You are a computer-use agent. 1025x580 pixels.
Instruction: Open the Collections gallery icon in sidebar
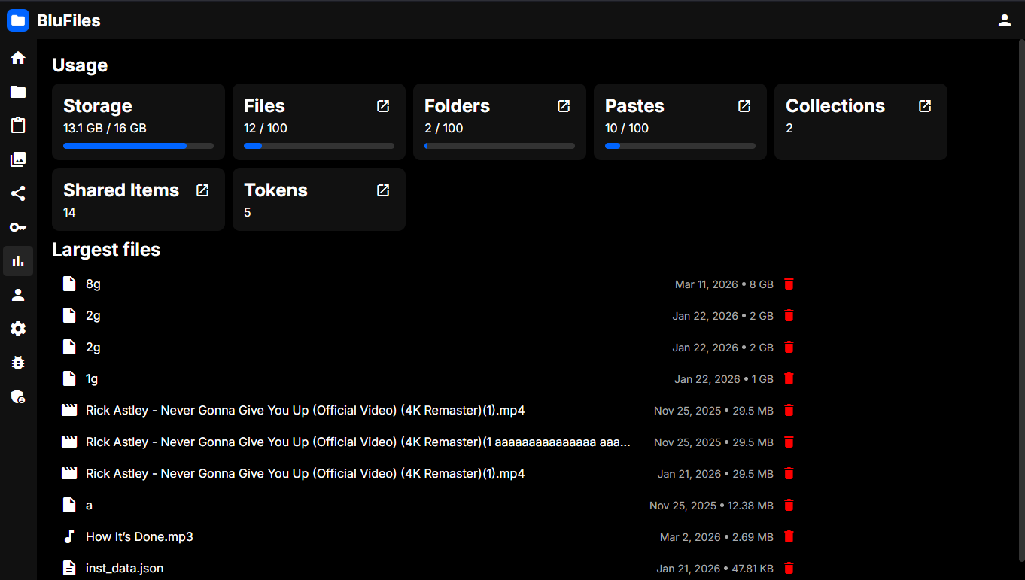pos(18,159)
